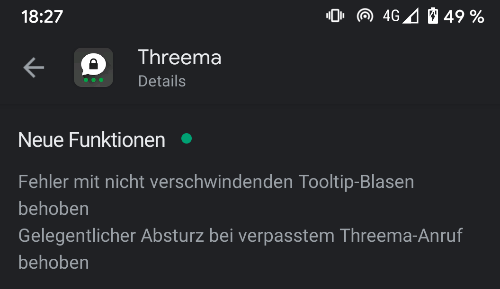Tap the first behoben line
Image resolution: width=500 pixels, height=289 pixels.
point(54,209)
